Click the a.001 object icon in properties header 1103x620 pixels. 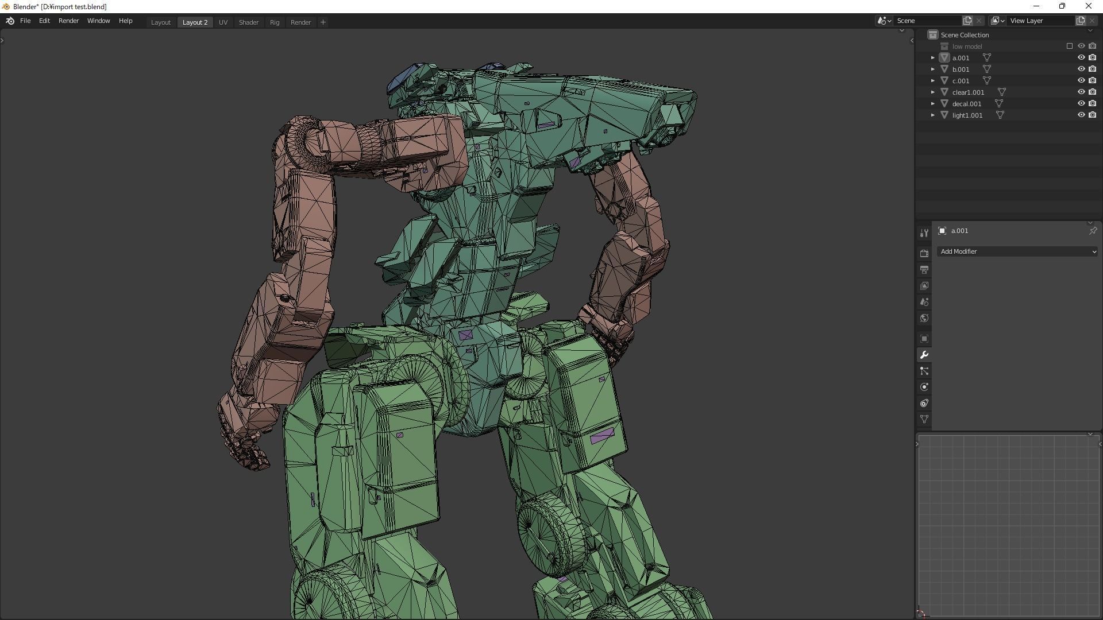[942, 231]
